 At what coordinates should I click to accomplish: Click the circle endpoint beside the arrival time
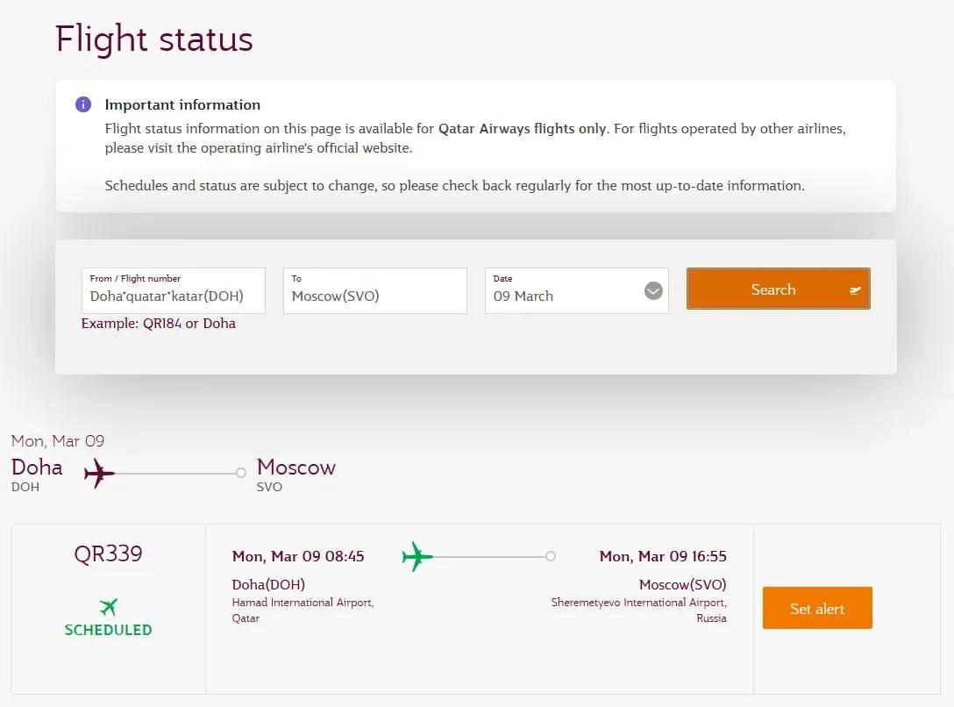pos(551,555)
